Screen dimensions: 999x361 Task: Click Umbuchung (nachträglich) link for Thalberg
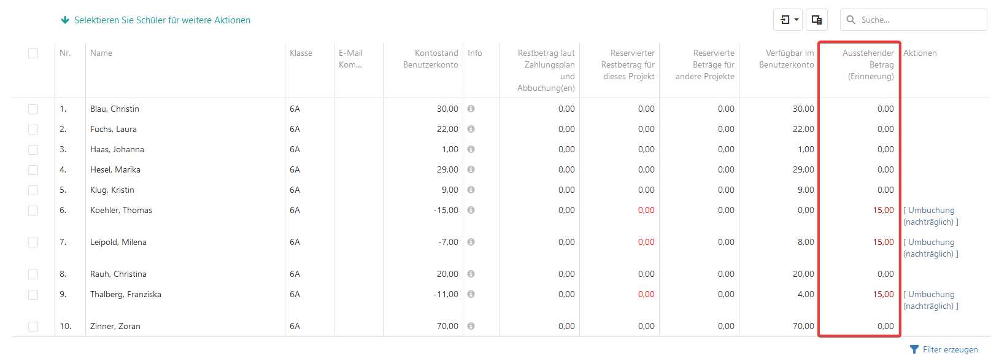[931, 300]
